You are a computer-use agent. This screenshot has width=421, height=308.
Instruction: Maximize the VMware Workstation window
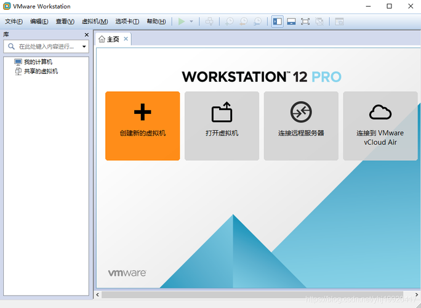click(x=390, y=6)
